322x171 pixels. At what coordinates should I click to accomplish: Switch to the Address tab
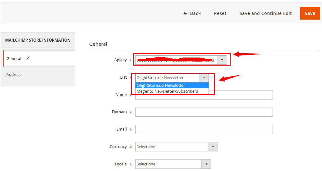coord(14,75)
